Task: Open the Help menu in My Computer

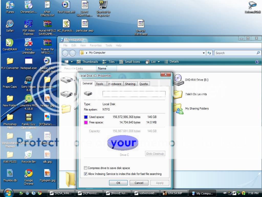Action: 119,45
